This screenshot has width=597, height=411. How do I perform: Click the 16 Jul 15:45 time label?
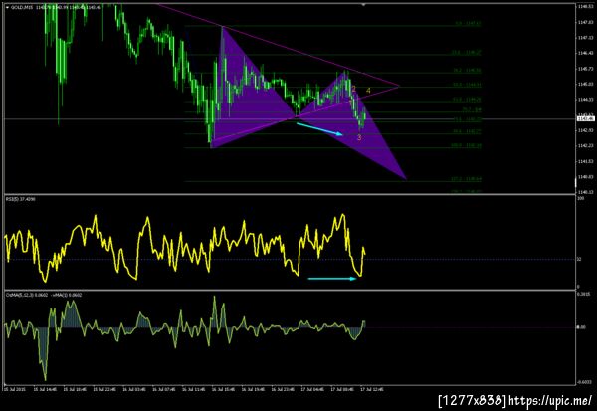pyautogui.click(x=223, y=389)
